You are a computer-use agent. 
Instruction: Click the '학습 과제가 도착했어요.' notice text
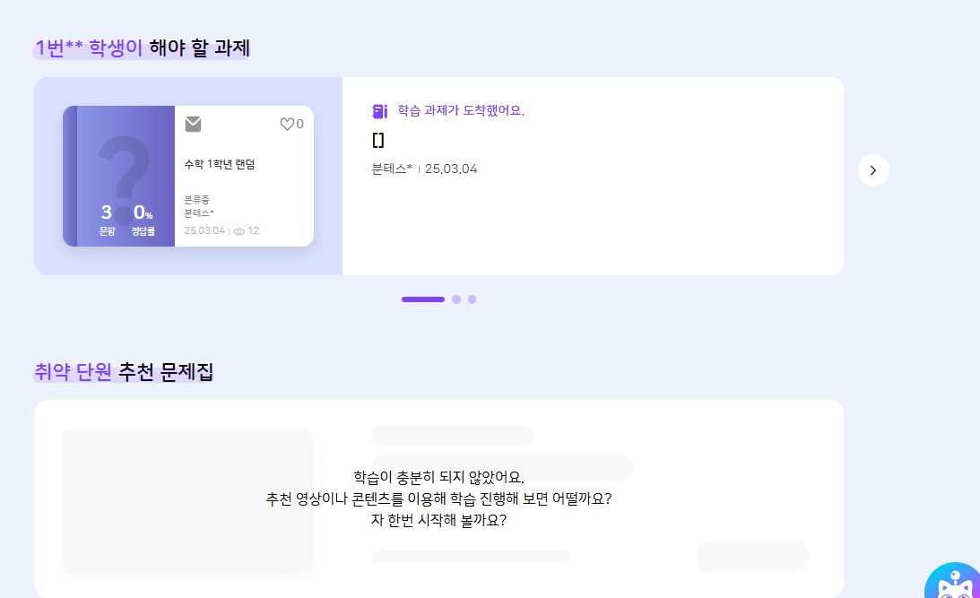461,111
